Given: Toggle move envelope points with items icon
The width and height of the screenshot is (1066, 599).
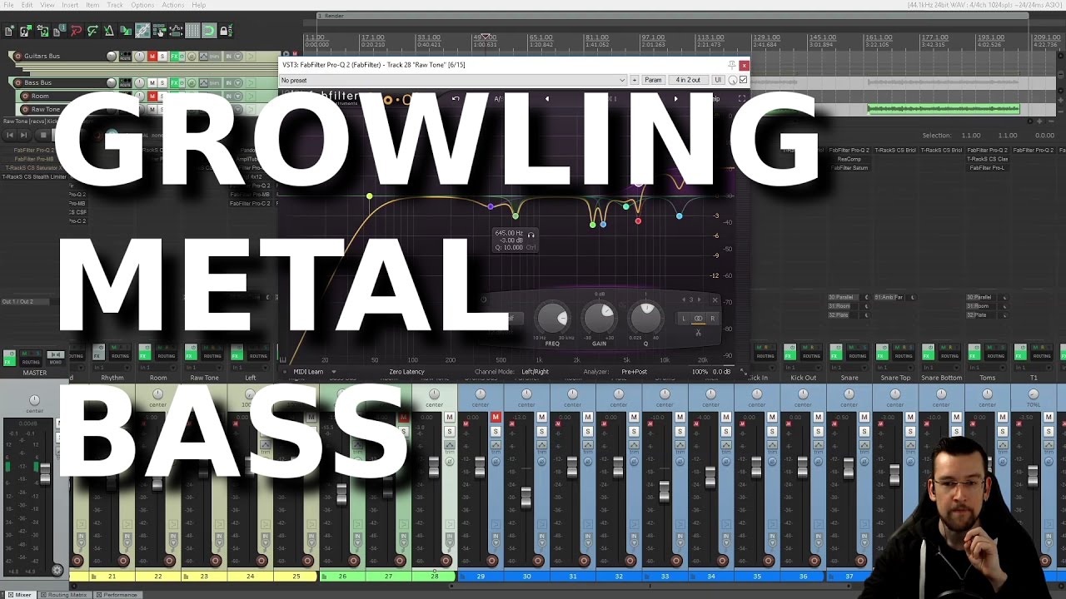Looking at the screenshot, I should tap(176, 31).
